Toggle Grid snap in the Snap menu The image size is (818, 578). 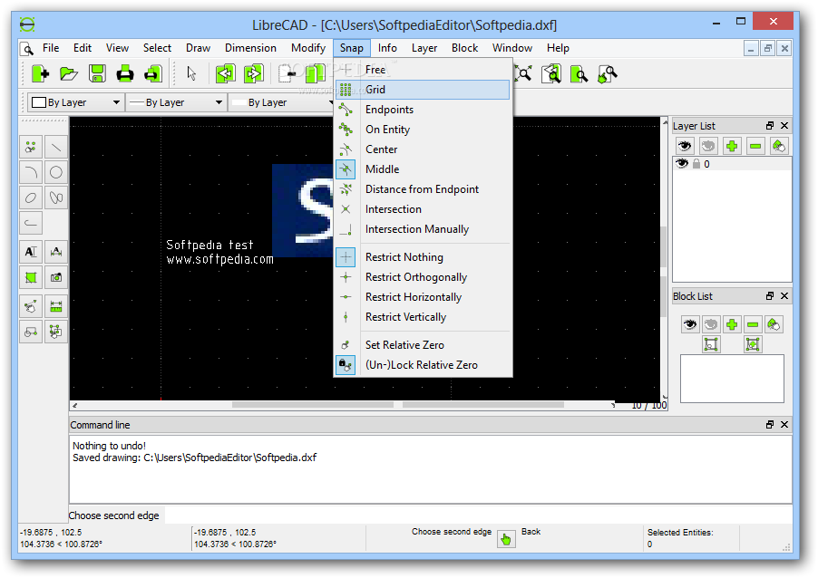click(x=424, y=90)
